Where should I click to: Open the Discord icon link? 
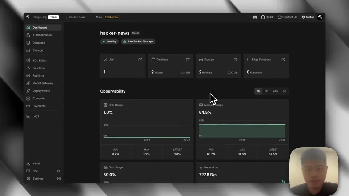coord(255,17)
